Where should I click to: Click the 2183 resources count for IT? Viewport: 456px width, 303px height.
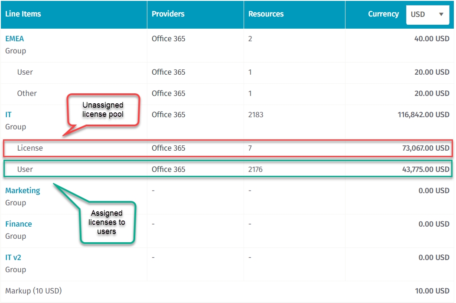pos(256,115)
